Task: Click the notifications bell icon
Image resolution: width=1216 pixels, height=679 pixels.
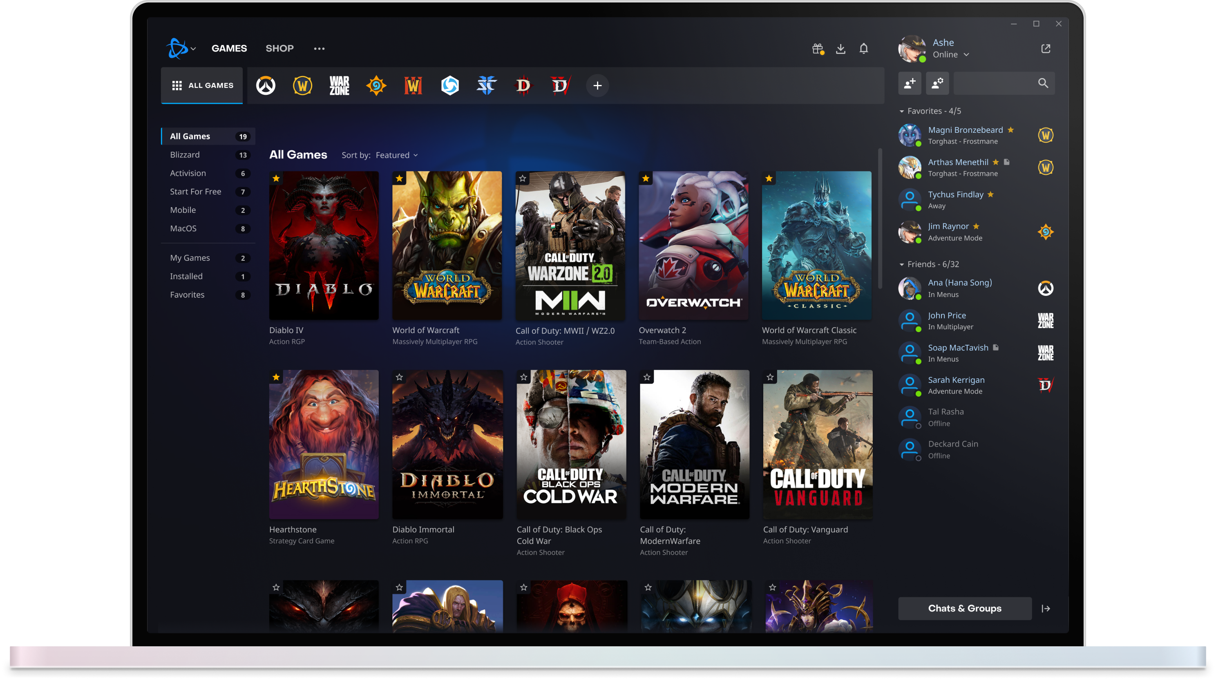Action: [x=863, y=49]
